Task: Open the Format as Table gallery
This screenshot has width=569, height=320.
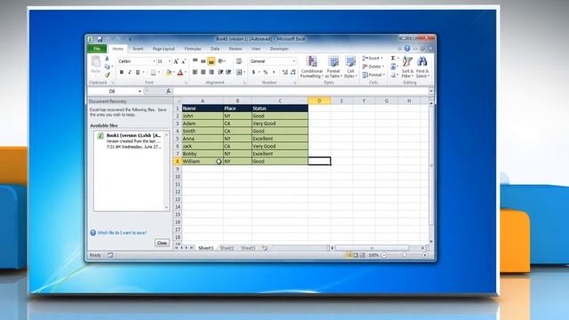Action: [333, 67]
